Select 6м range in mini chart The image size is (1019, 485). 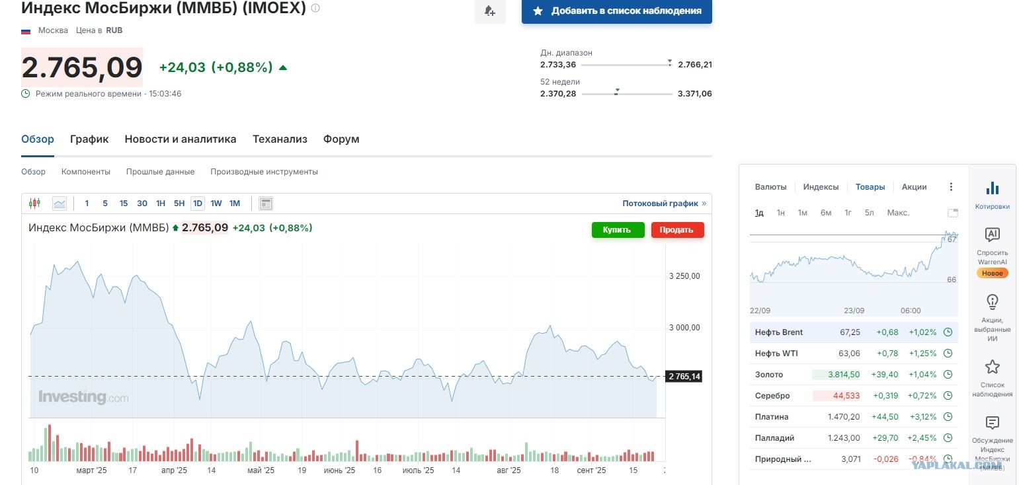[x=826, y=213]
